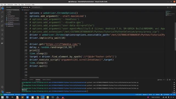The height and width of the screenshot is (99, 176).
Task: Open the Source Control view
Action: tap(2, 16)
